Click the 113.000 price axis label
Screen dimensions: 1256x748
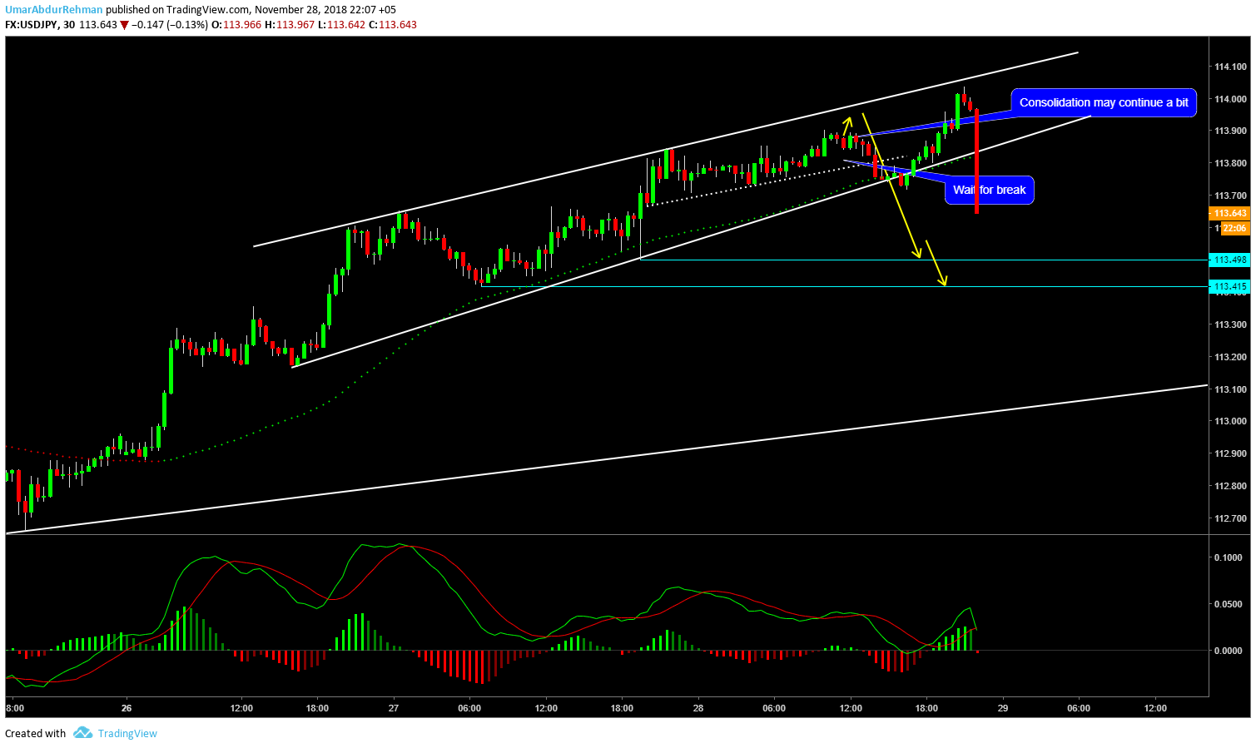coord(1230,421)
